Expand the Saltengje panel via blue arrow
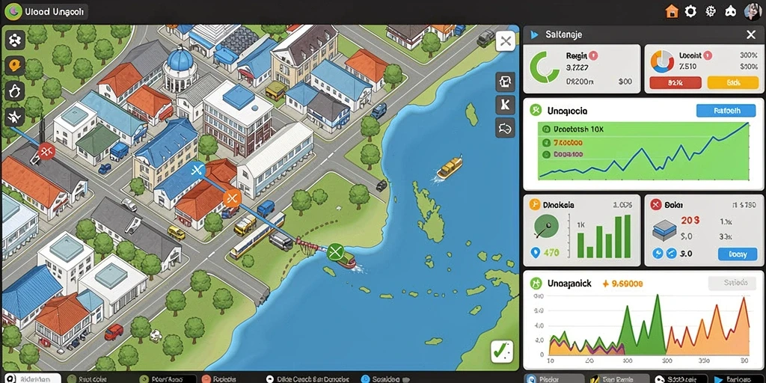Screen dimensions: 766x383 pos(534,34)
